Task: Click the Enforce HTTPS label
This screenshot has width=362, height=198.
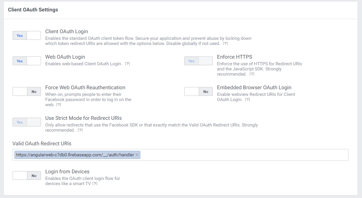Action: point(235,57)
